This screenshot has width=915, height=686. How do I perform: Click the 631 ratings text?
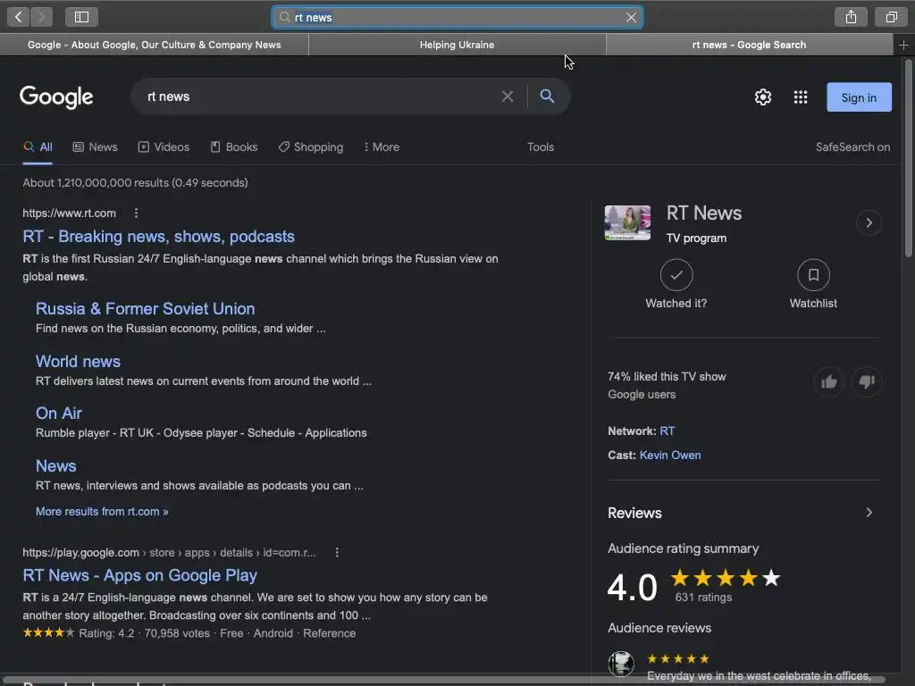pos(703,598)
